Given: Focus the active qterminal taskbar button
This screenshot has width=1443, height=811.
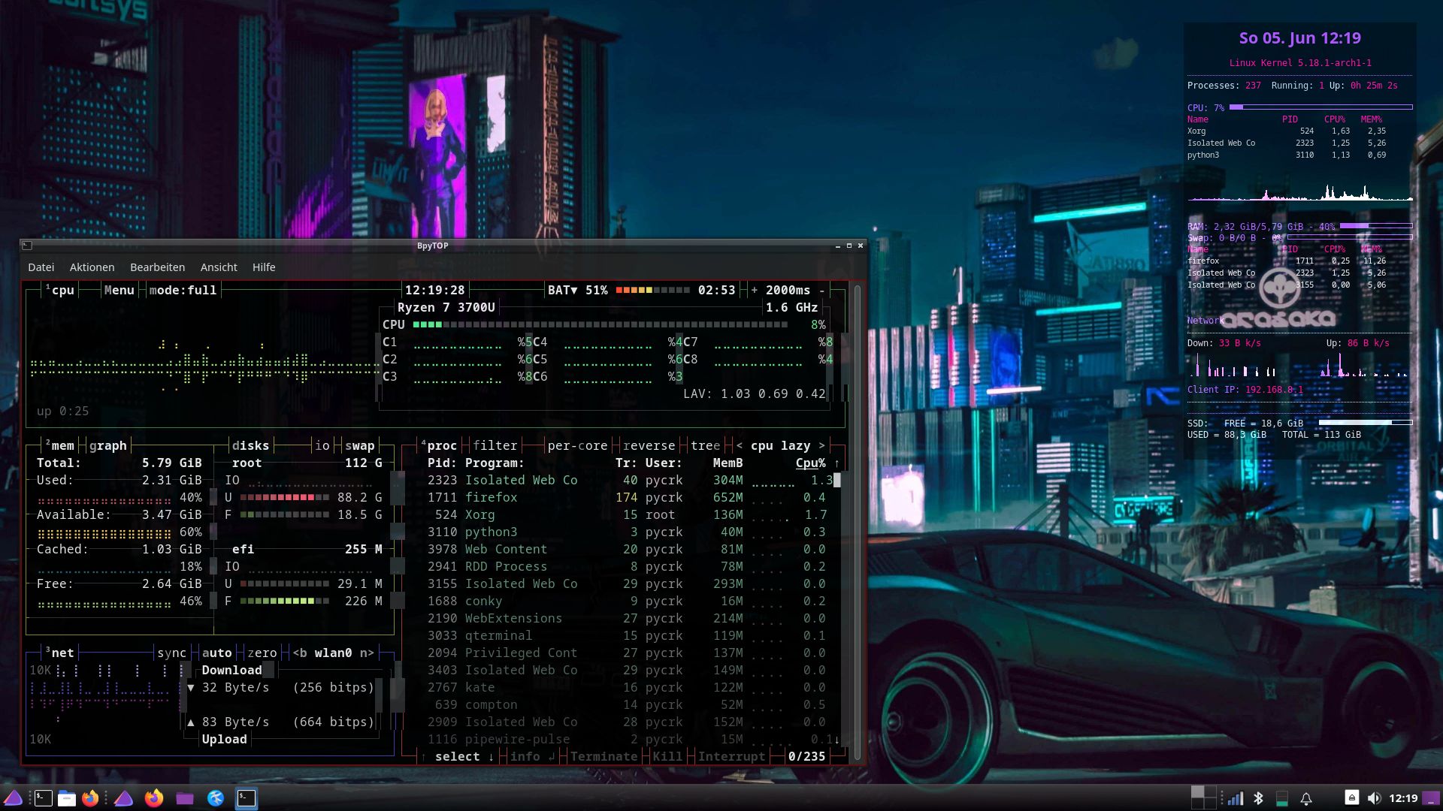Looking at the screenshot, I should tap(247, 798).
